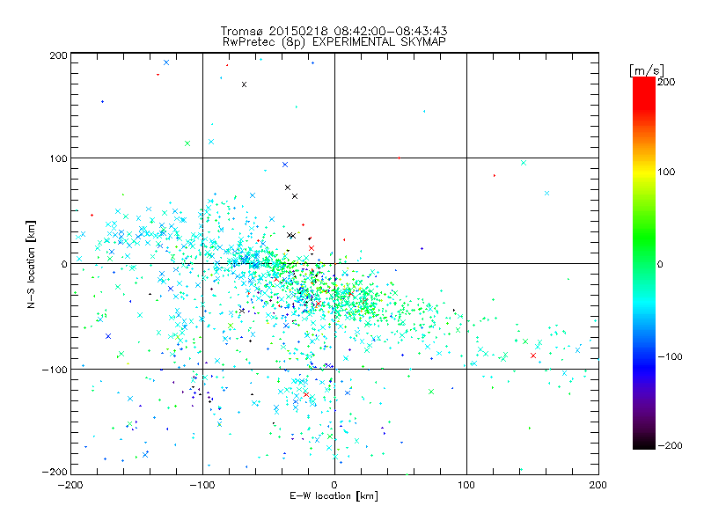Viewport: 704px width, 528px height.
Task: Click the title line 'Tromsø 20150218 08:42:00-08:43:43'
Action: [334, 31]
